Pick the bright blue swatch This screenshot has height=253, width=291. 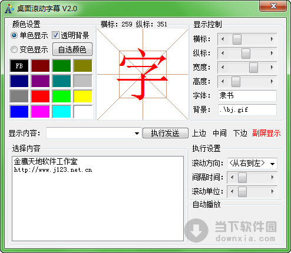tap(19, 112)
